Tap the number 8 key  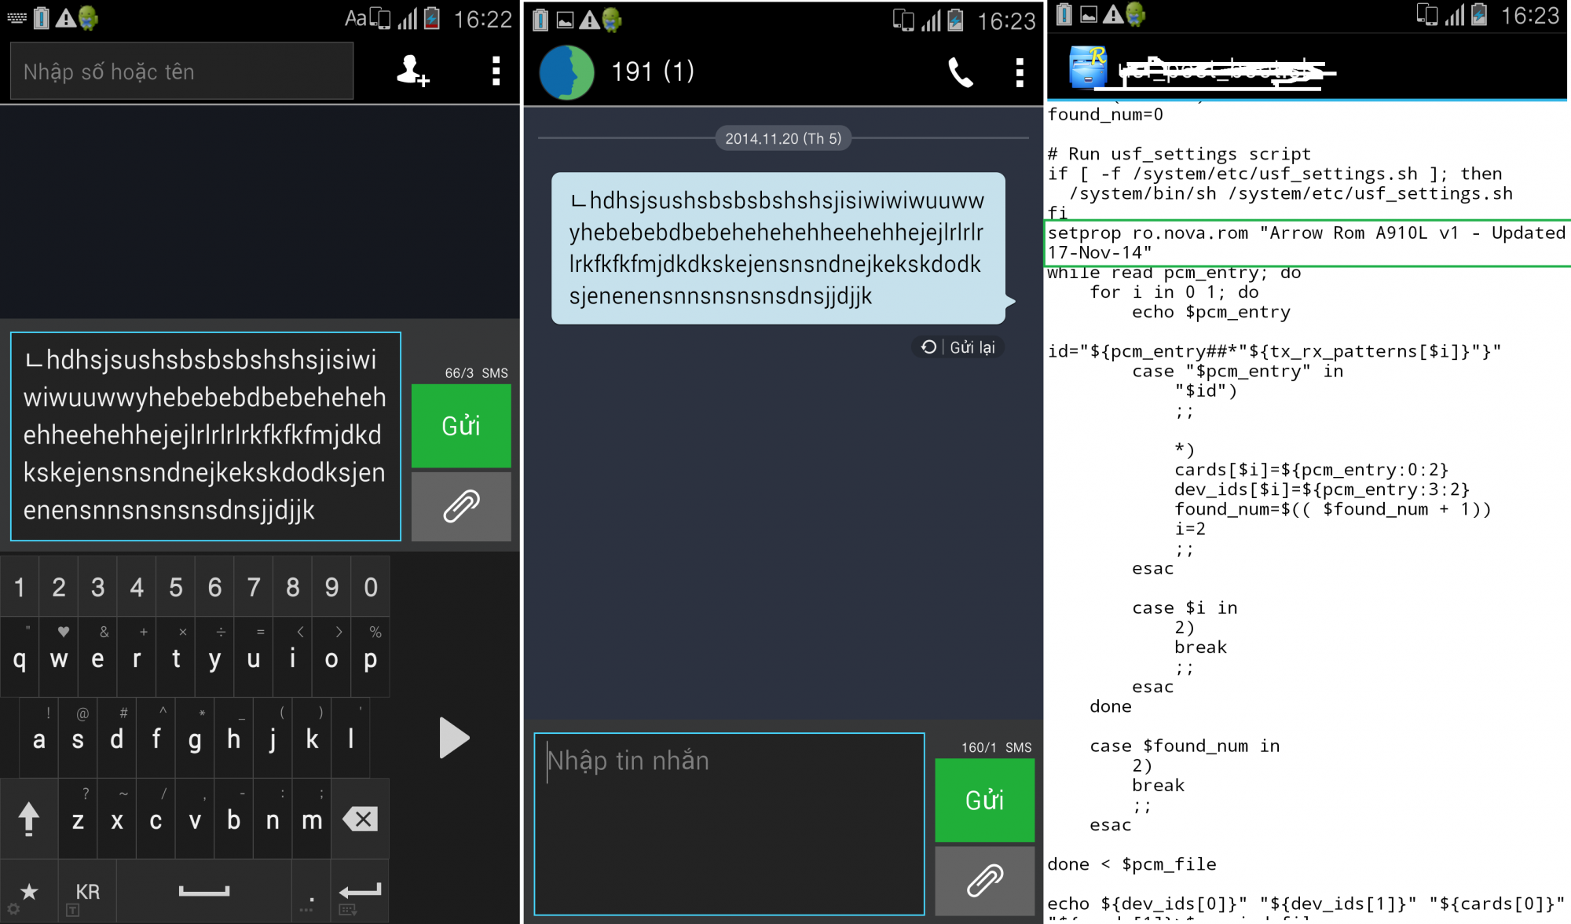click(293, 586)
